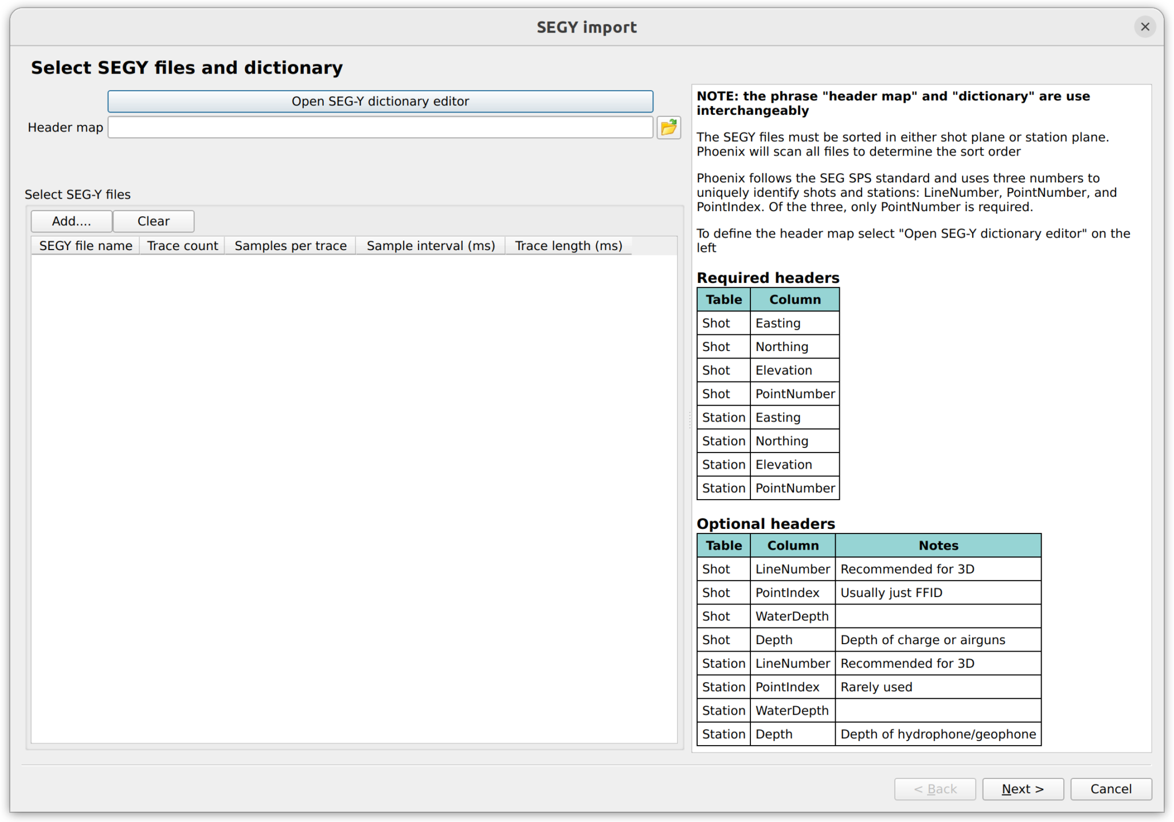Sort by SEGY file name column
The width and height of the screenshot is (1174, 822).
85,246
